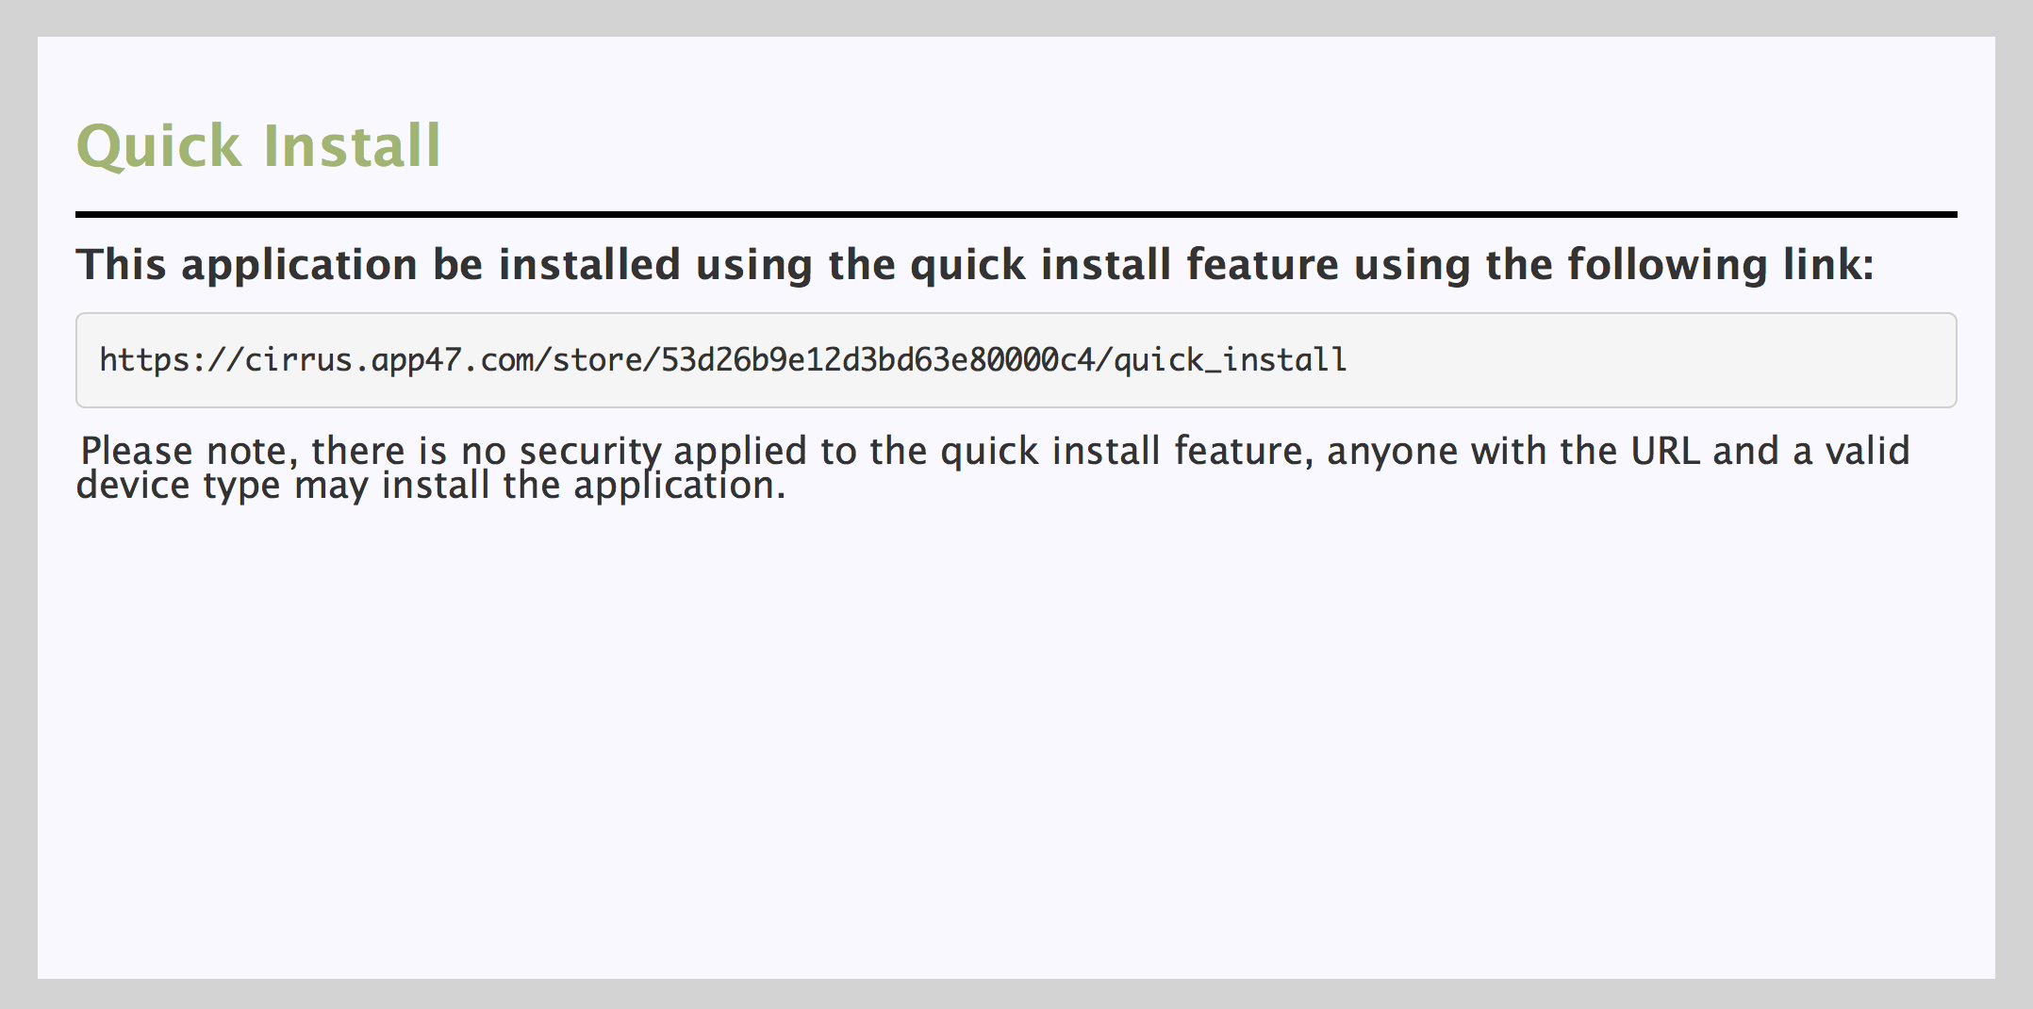The width and height of the screenshot is (2033, 1009).
Task: Click the https prefix of the URL
Action: [143, 360]
